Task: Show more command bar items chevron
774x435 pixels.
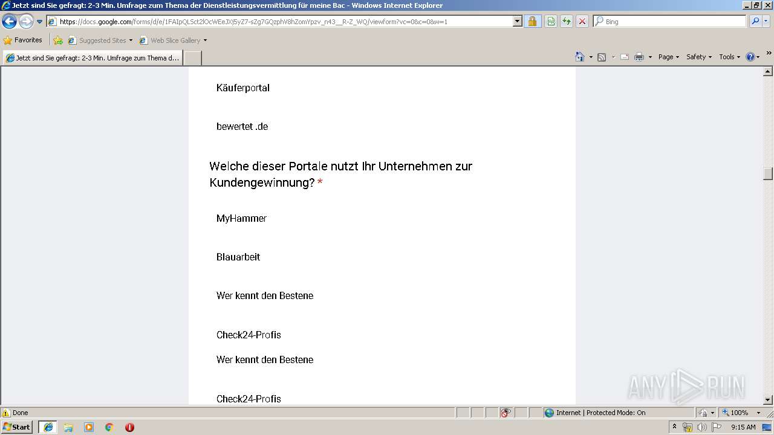Action: click(769, 54)
